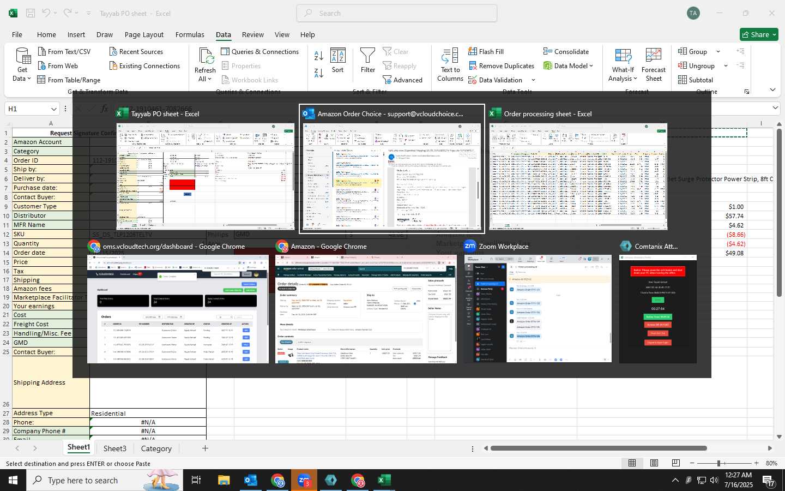The width and height of the screenshot is (785, 491).
Task: Click From Table/Range icon
Action: 41,80
